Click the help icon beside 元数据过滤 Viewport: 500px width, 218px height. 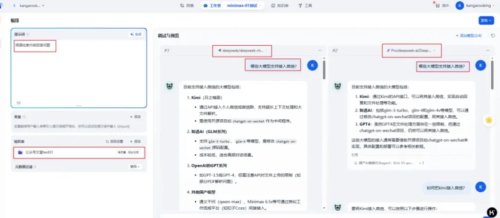[x=35, y=166]
